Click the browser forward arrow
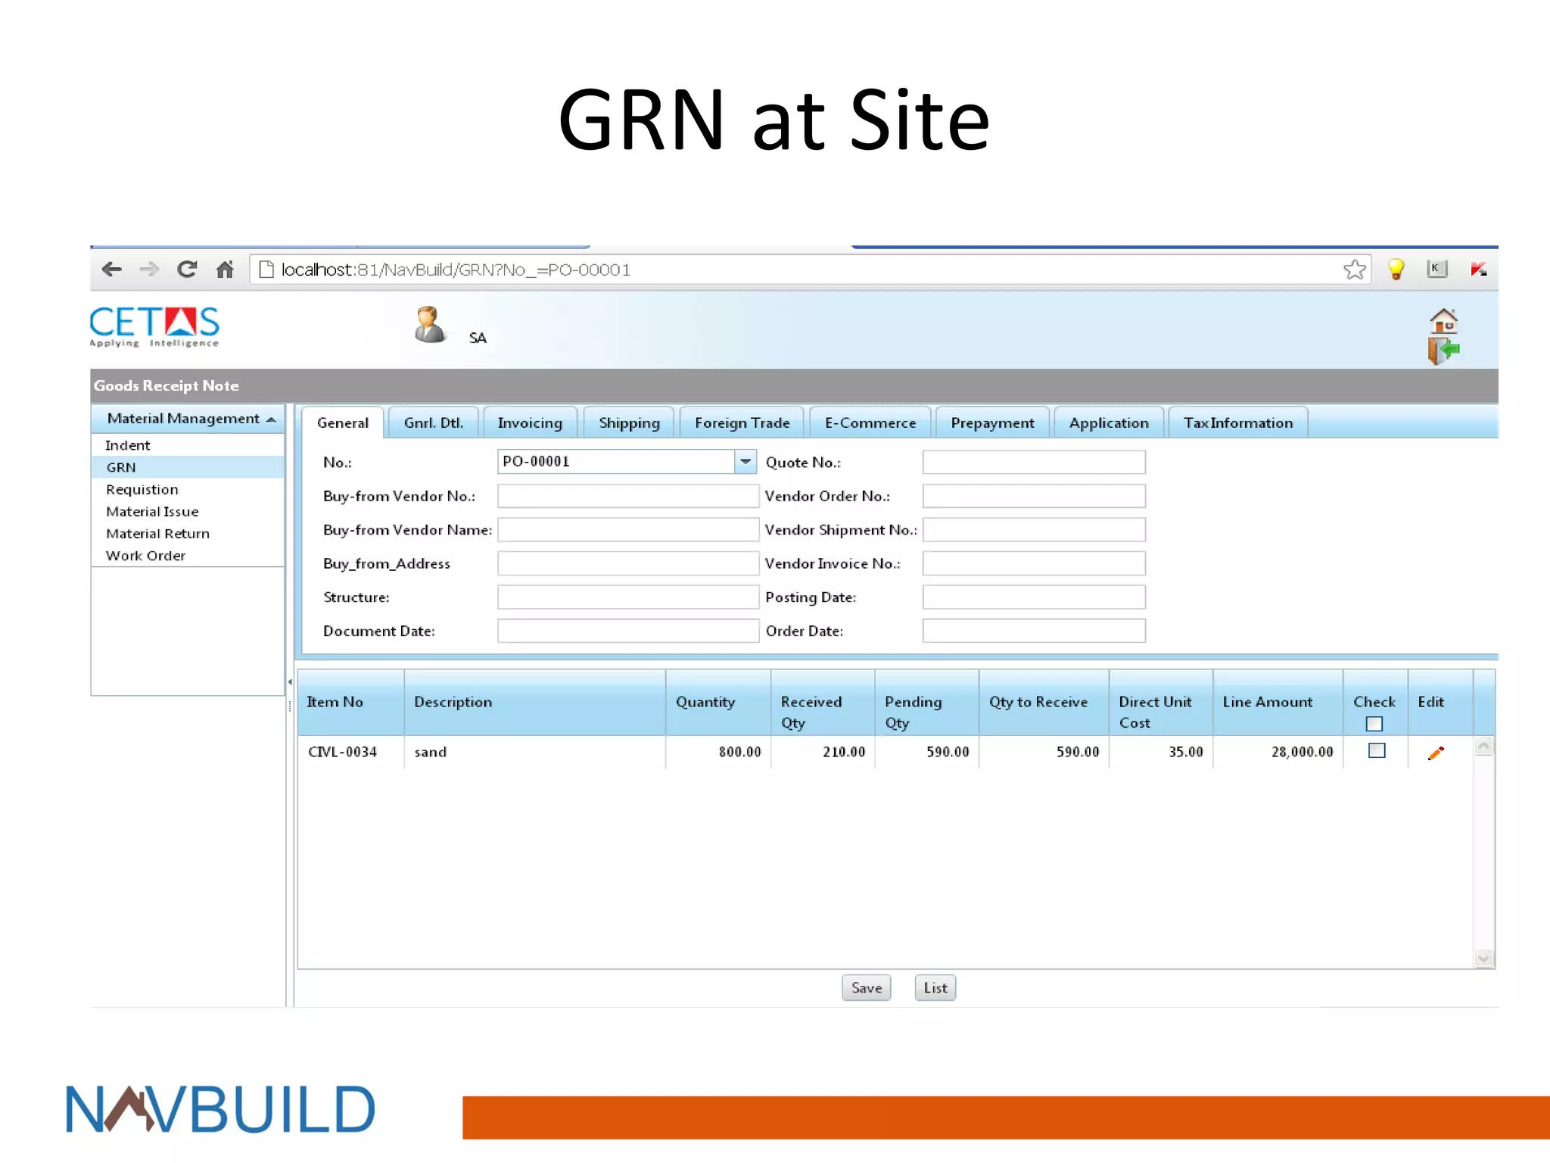 (x=149, y=270)
